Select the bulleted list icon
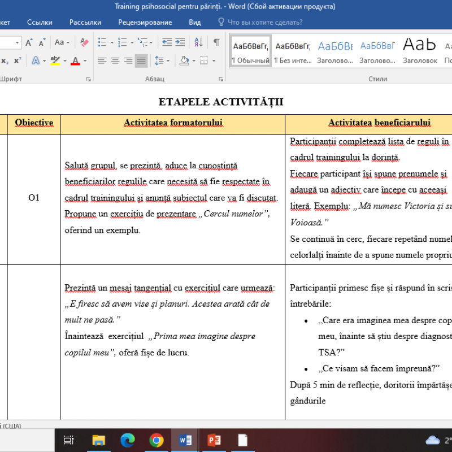 click(103, 42)
